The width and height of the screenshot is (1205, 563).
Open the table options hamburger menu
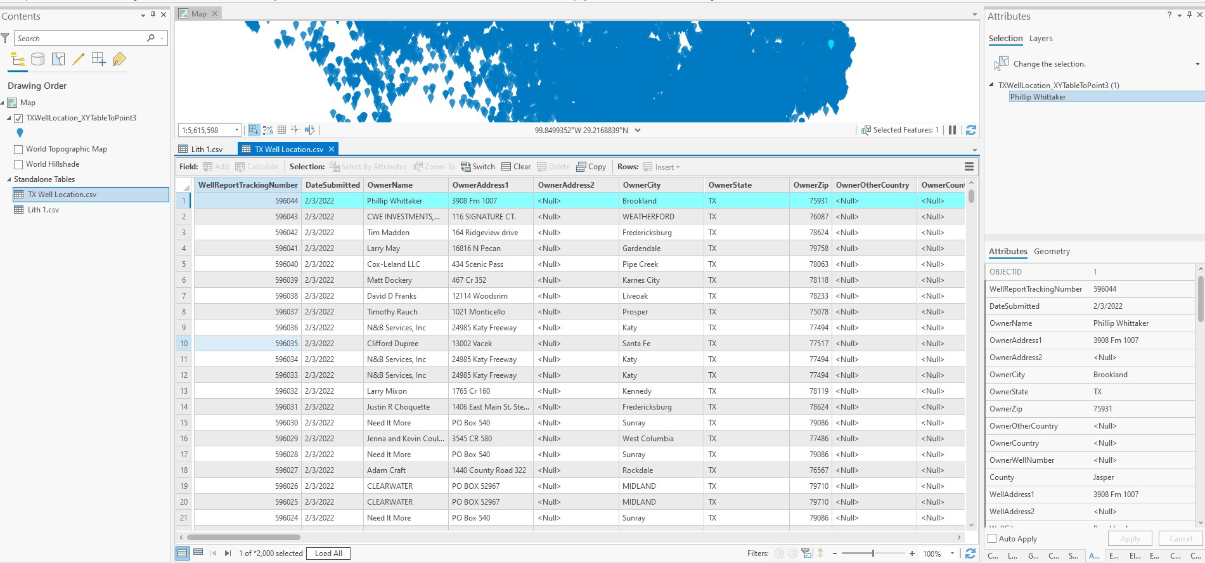click(x=969, y=167)
